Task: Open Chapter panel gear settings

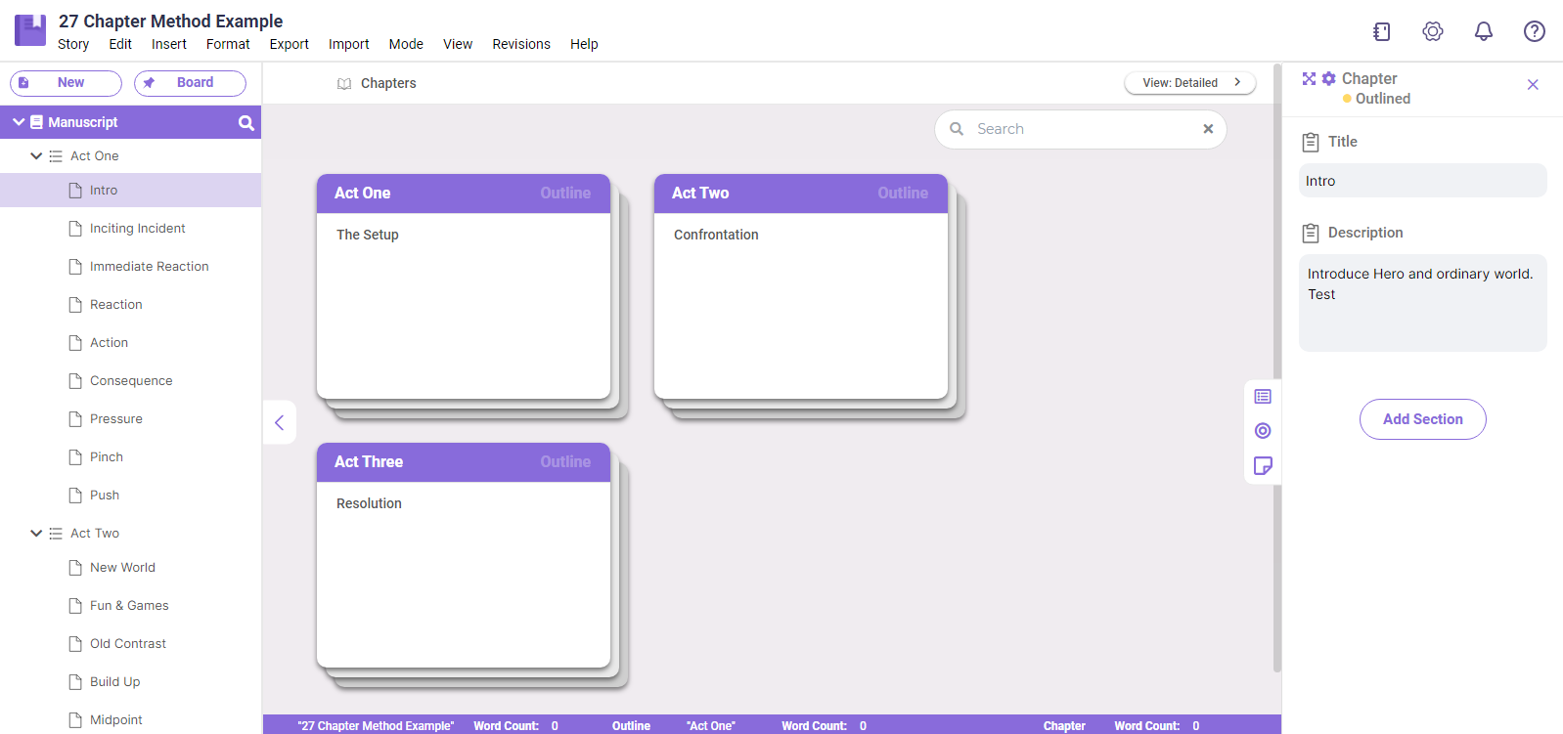Action: click(x=1328, y=78)
